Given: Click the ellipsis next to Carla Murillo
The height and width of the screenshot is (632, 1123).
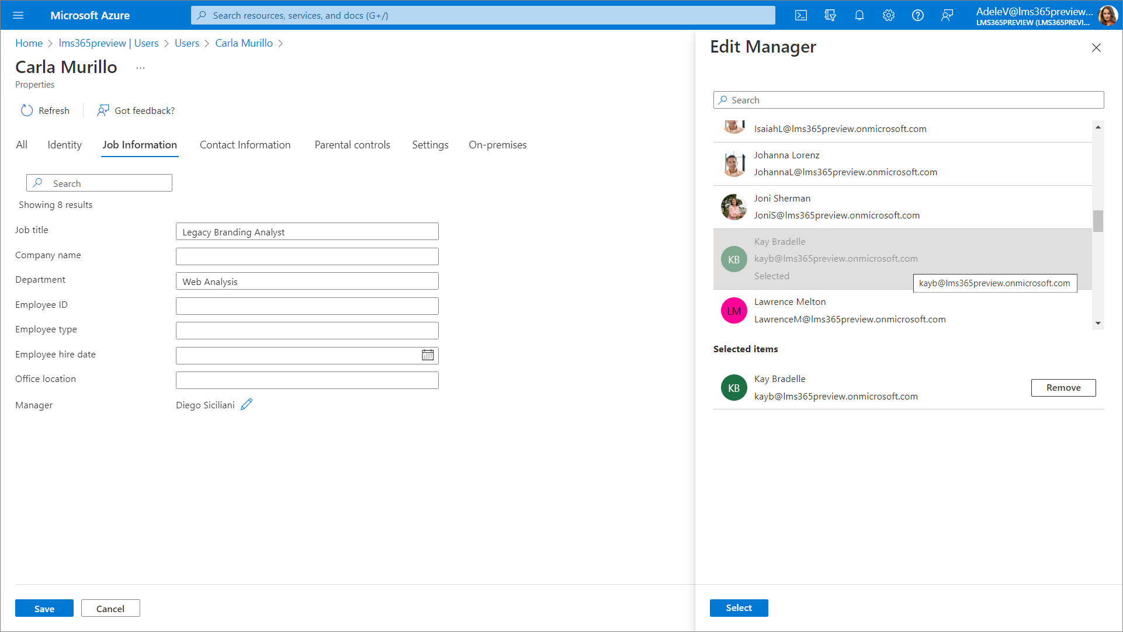Looking at the screenshot, I should point(140,68).
